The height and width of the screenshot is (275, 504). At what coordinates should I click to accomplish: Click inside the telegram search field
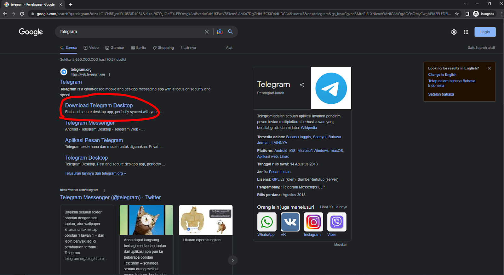pos(131,32)
